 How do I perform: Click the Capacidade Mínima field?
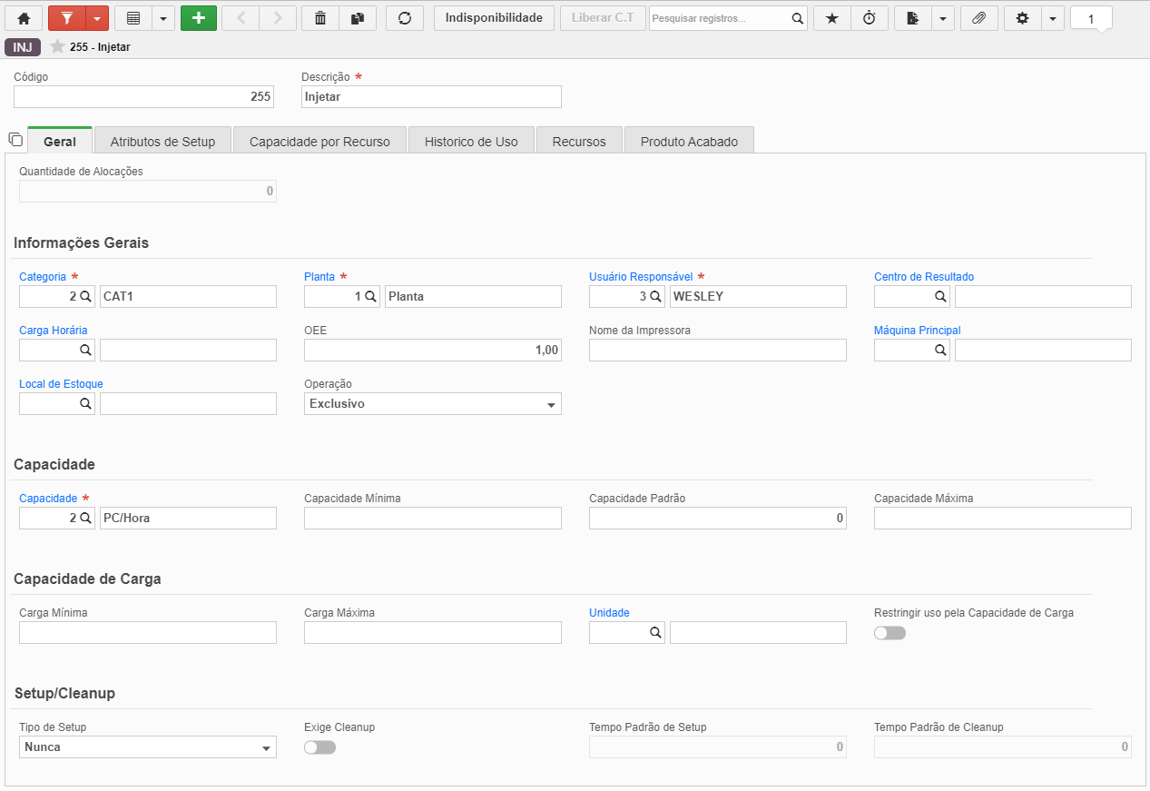pyautogui.click(x=433, y=518)
